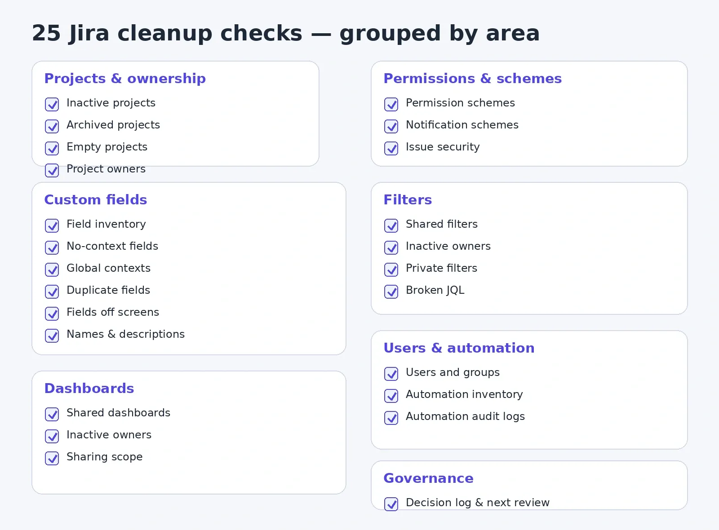Toggle the Names & descriptions checkbox
Image resolution: width=719 pixels, height=530 pixels.
tap(52, 336)
